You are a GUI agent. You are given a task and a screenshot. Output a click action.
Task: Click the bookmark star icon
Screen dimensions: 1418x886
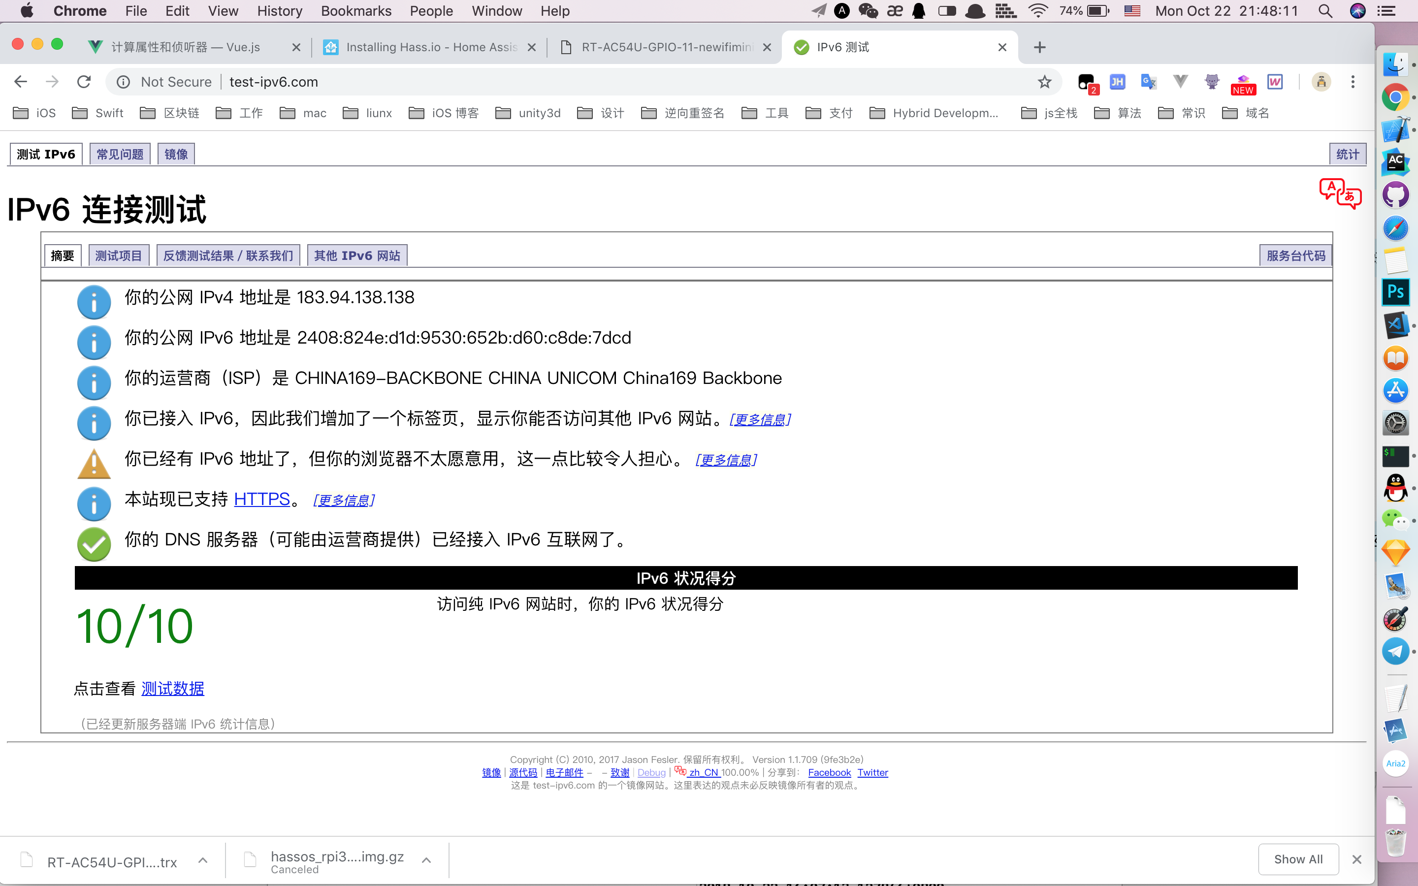click(1044, 82)
